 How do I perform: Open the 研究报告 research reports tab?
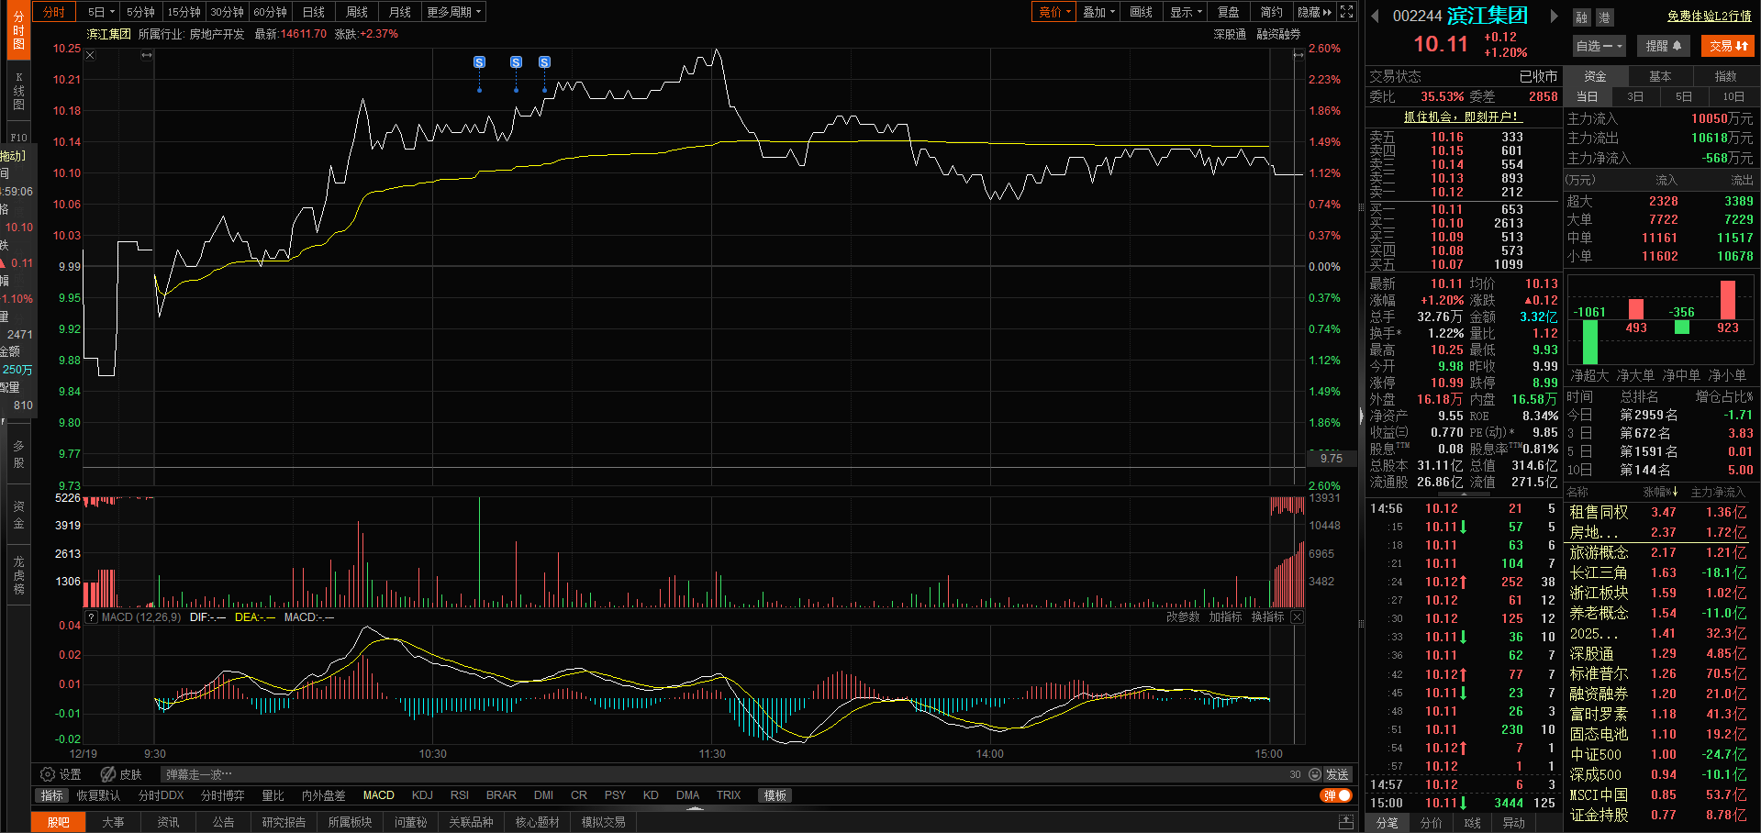(284, 822)
